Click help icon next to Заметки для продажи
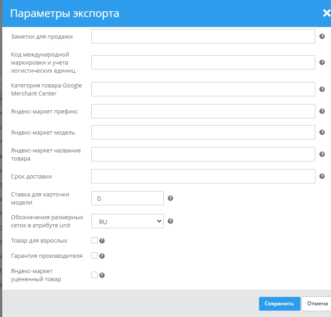 322,36
